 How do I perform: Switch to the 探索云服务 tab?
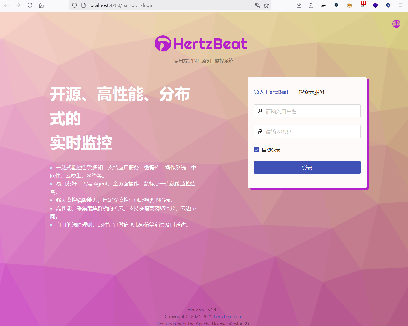point(311,92)
